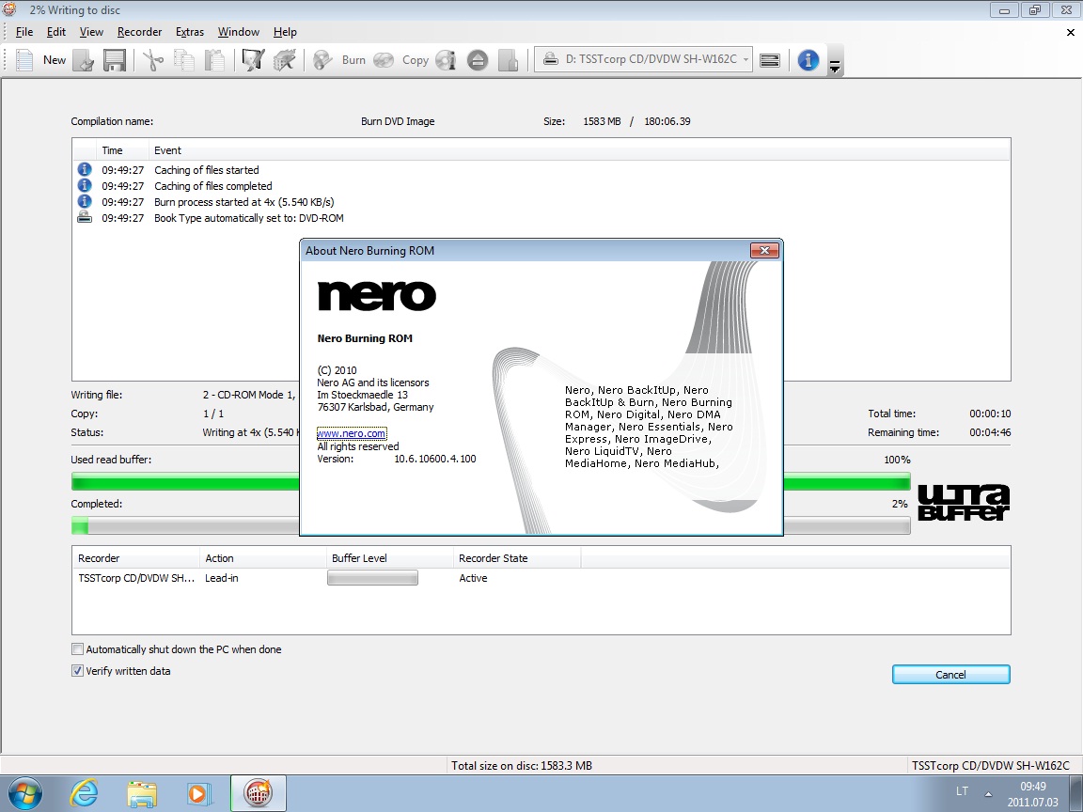Click the blue About info icon
The width and height of the screenshot is (1083, 812).
point(808,60)
